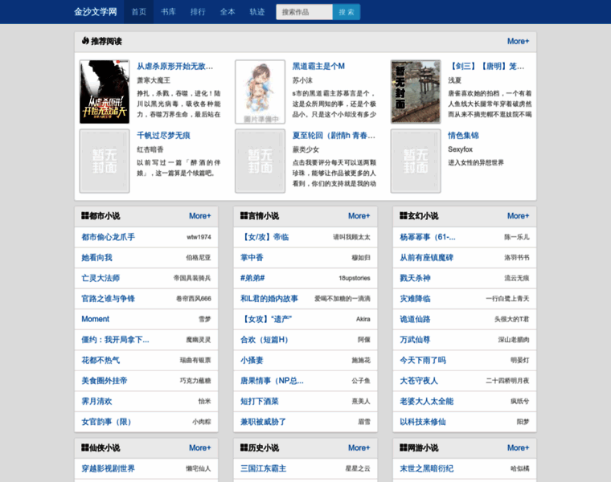The width and height of the screenshot is (611, 482).
Task: Focus the 搜索作品 search field
Action: point(305,12)
